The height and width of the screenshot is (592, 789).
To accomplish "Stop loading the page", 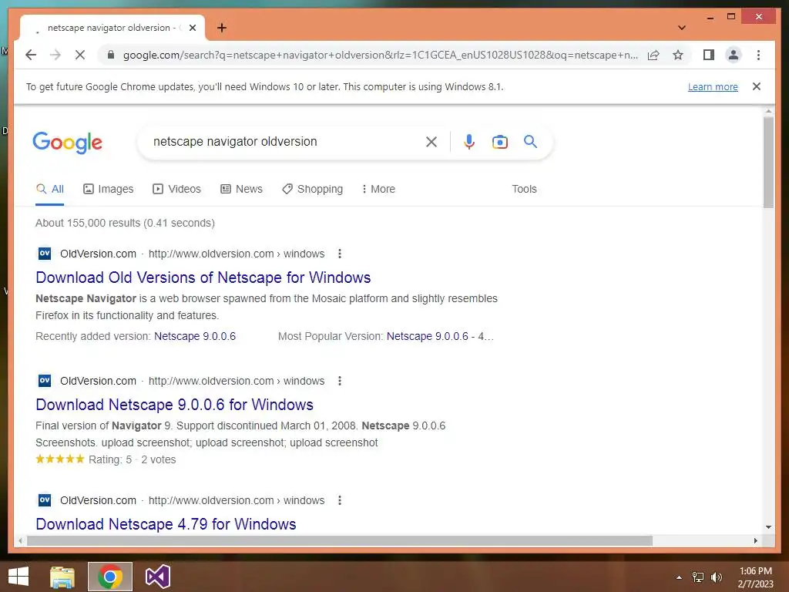I will click(x=80, y=55).
